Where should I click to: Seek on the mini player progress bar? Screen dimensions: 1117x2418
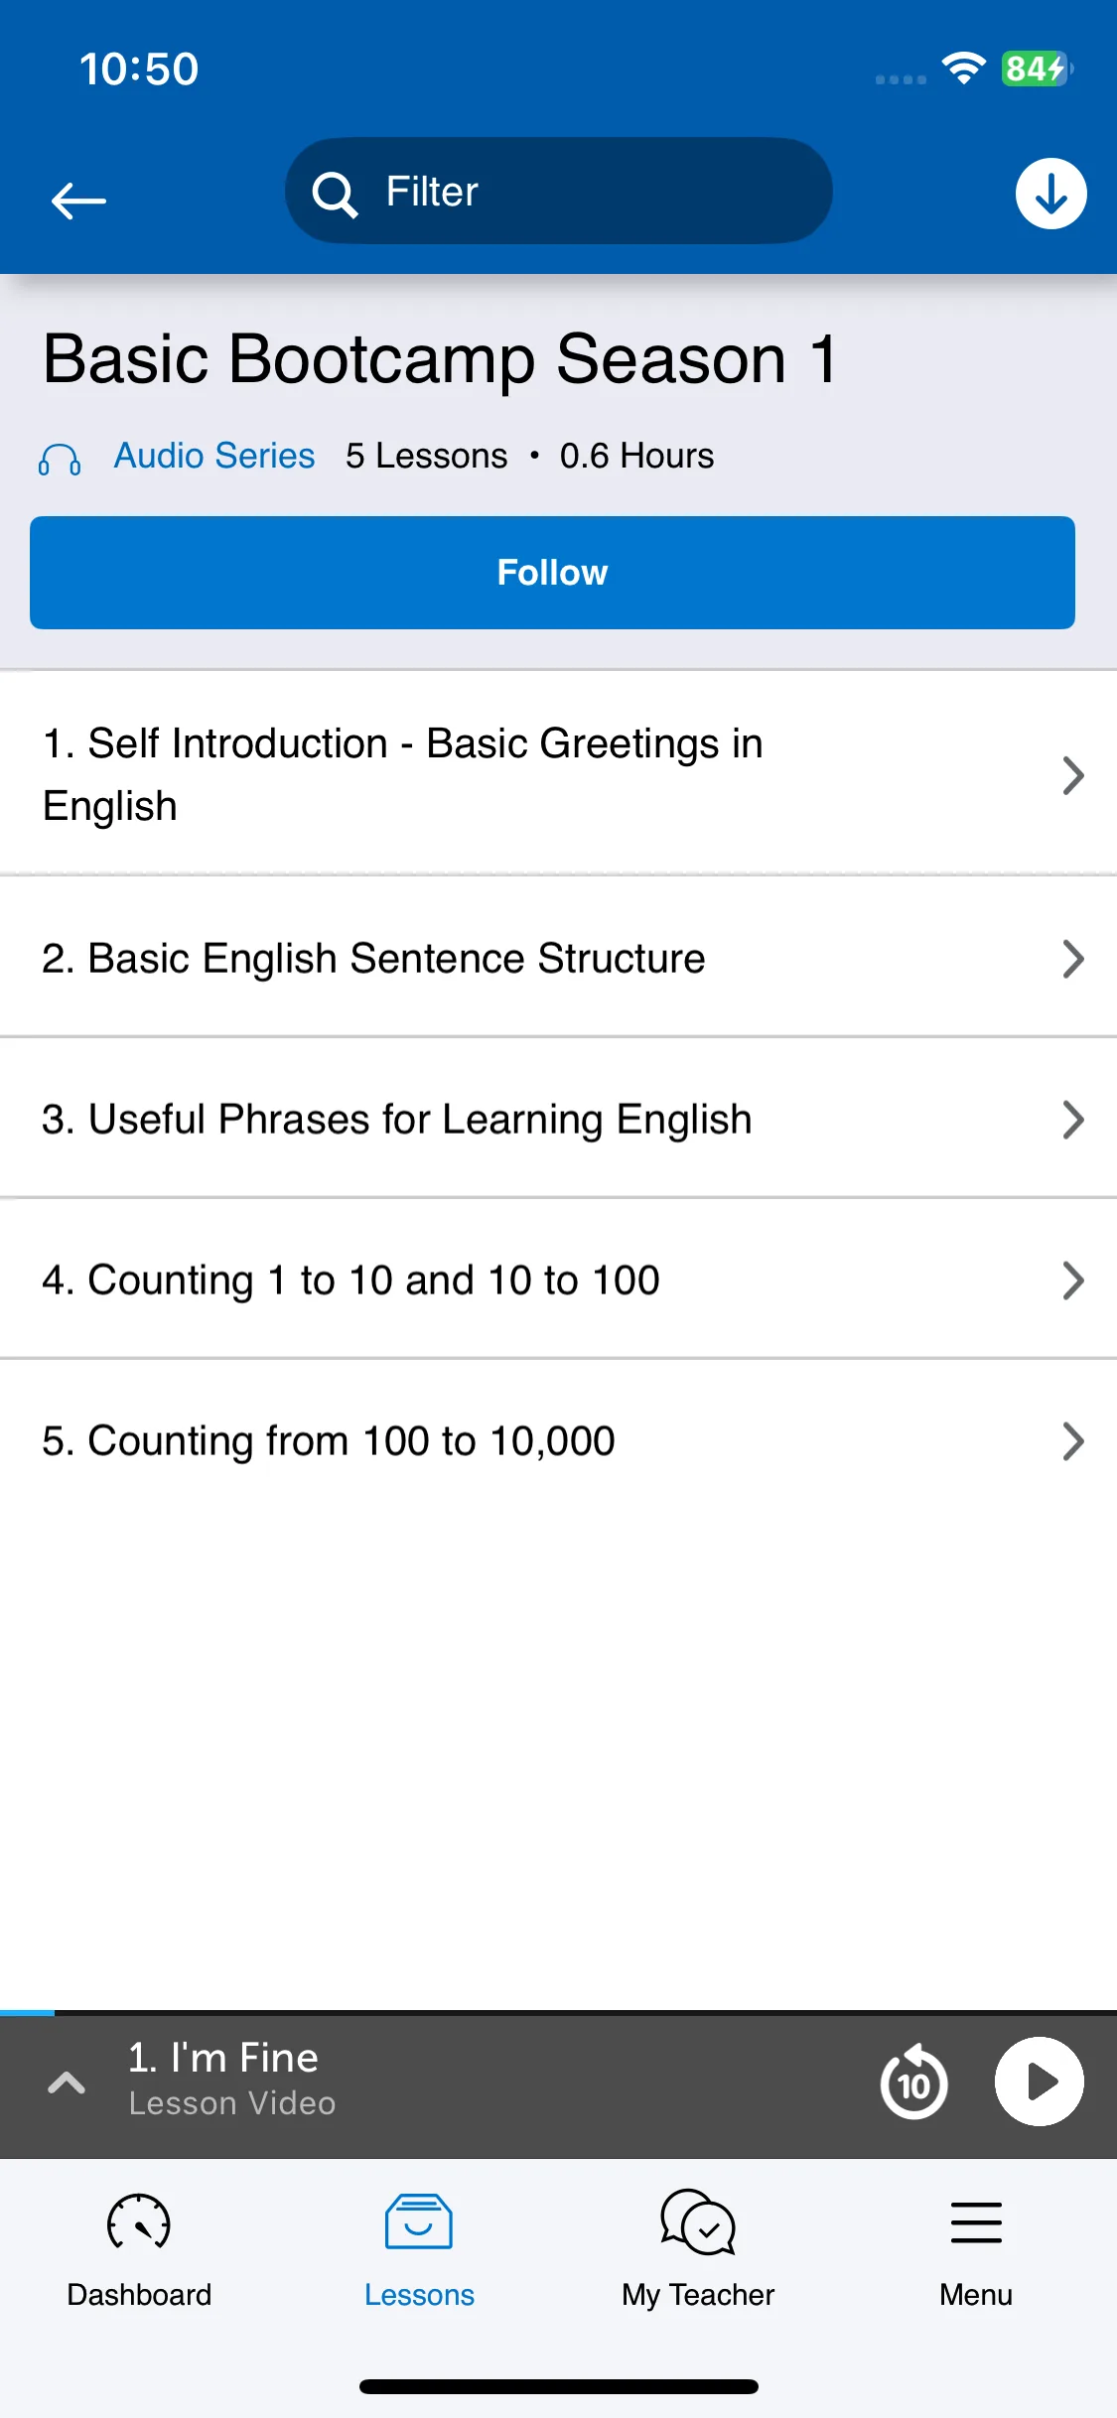pos(558,2013)
